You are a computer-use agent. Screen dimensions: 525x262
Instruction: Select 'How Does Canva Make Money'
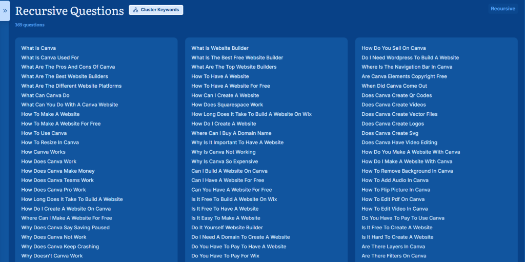pyautogui.click(x=58, y=171)
